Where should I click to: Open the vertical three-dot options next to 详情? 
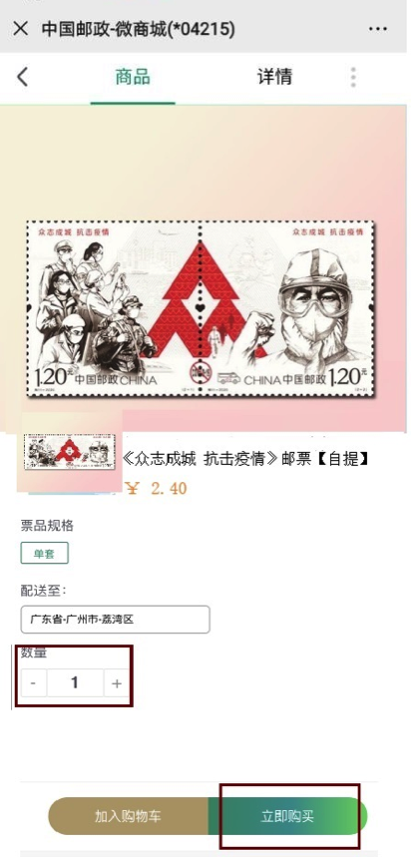click(x=353, y=77)
